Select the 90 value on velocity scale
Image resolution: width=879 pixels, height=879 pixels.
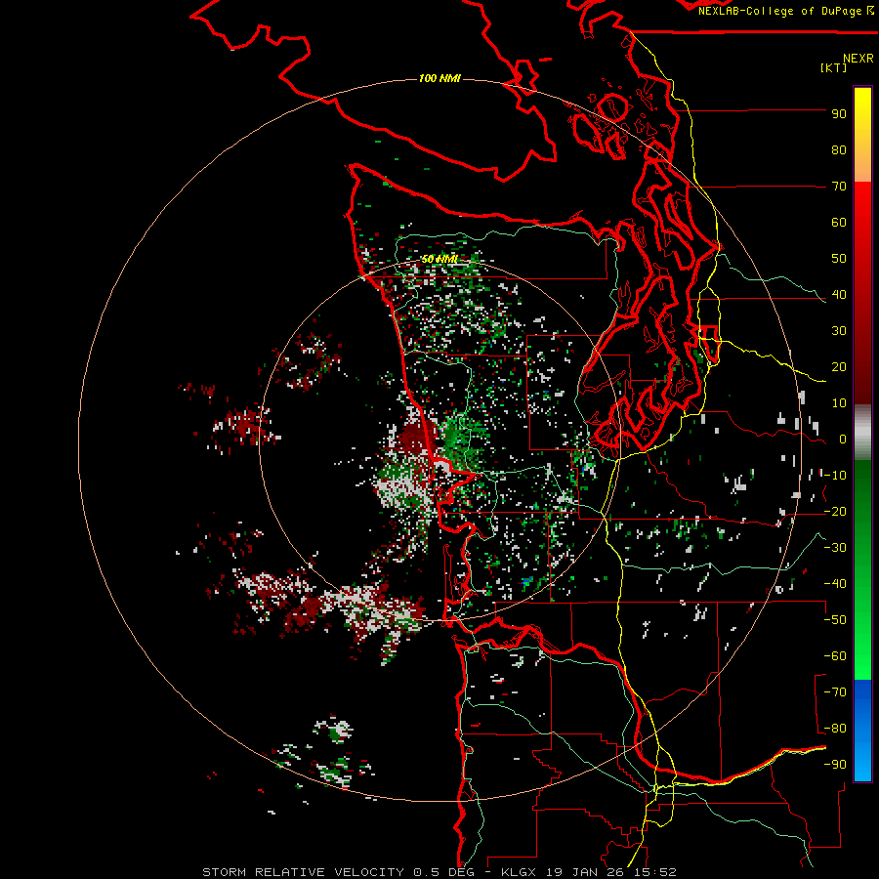[839, 114]
